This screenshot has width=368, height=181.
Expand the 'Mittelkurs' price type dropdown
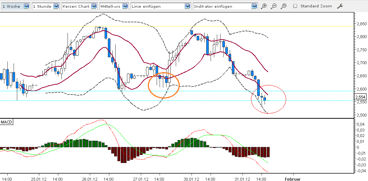(114, 6)
